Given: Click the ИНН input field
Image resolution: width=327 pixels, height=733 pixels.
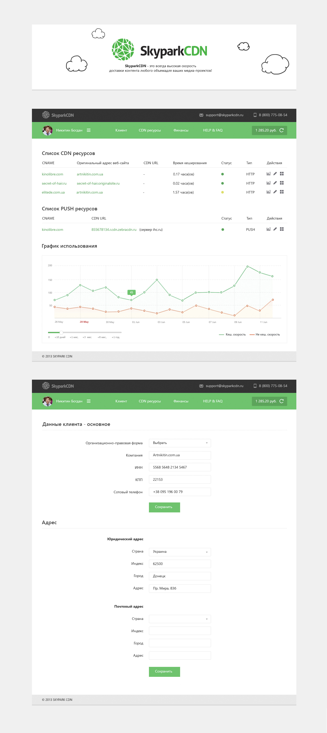Looking at the screenshot, I should [x=180, y=467].
